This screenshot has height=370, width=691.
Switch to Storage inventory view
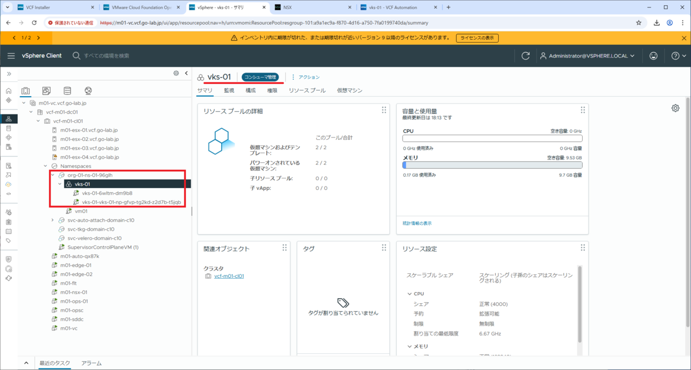point(67,91)
